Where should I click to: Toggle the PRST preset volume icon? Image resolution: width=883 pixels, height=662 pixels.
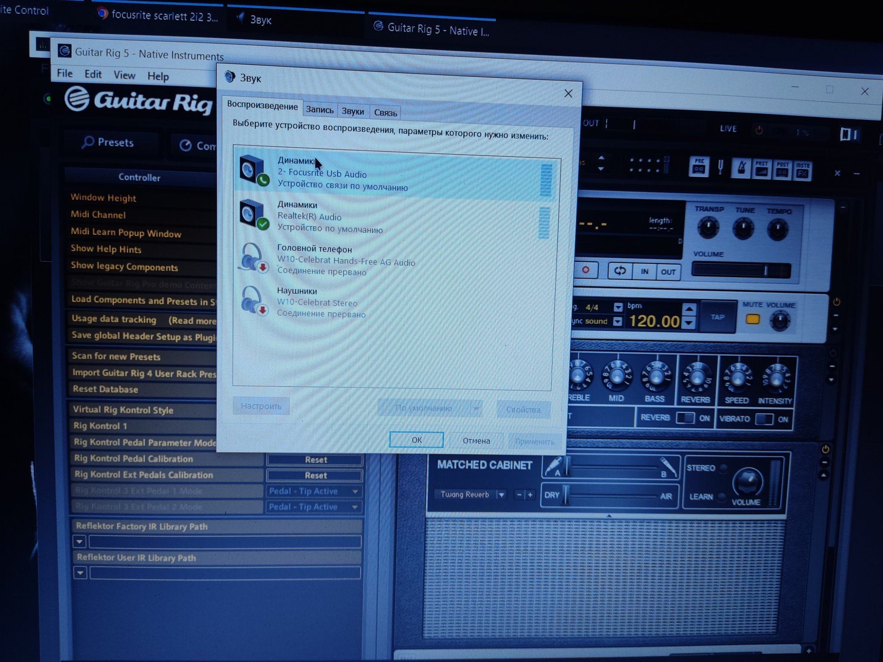pos(761,169)
